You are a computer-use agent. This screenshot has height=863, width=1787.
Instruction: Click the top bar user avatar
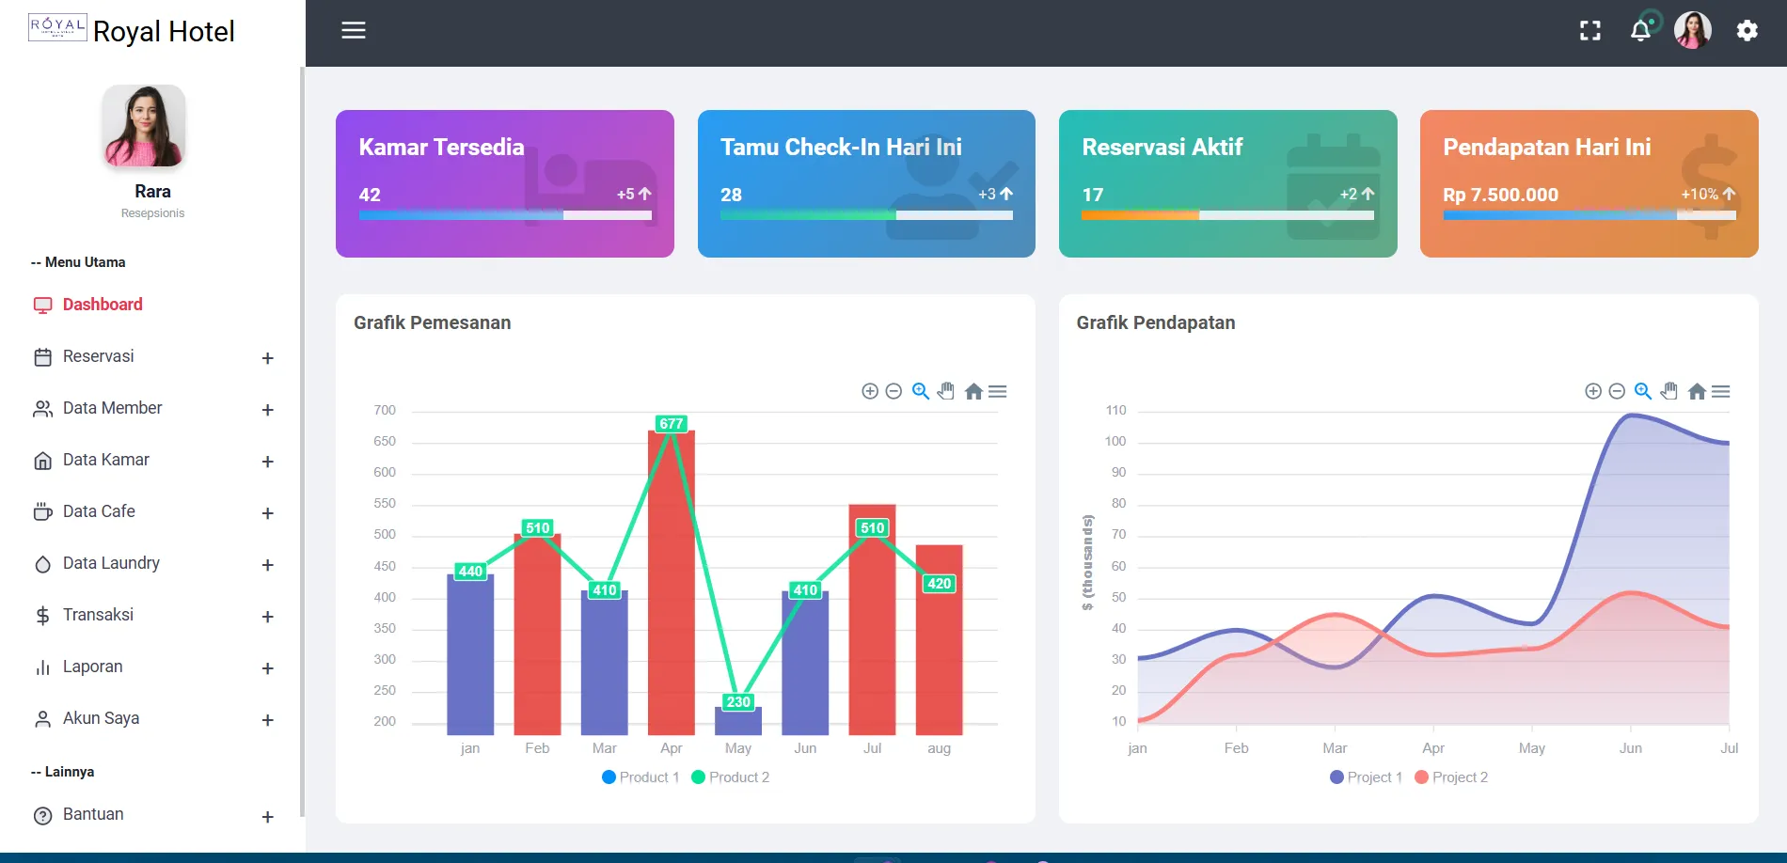pos(1692,31)
